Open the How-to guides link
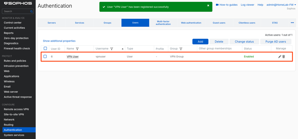 coord(228,5)
